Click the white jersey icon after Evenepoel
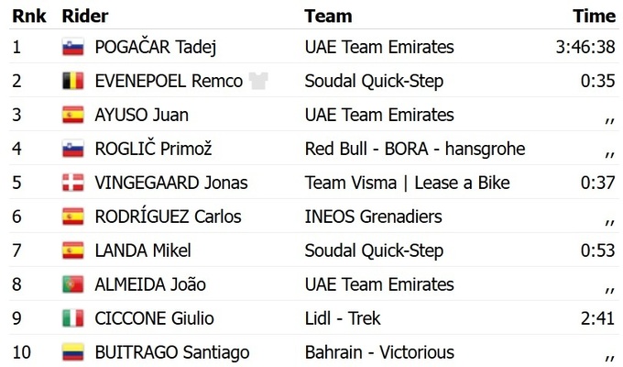The width and height of the screenshot is (623, 367). coord(257,82)
